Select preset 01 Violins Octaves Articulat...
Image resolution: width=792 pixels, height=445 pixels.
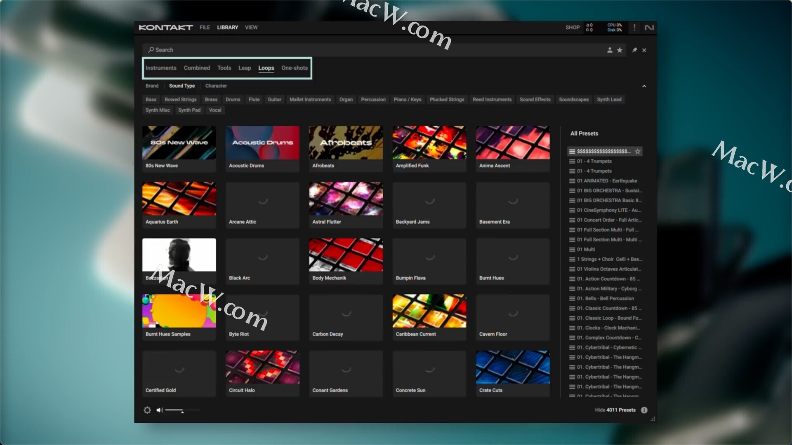[x=605, y=269]
